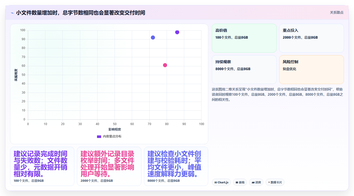The height and width of the screenshot is (196, 354).
Task: Click the icon in the 进度 chip
Action: (x=253, y=183)
